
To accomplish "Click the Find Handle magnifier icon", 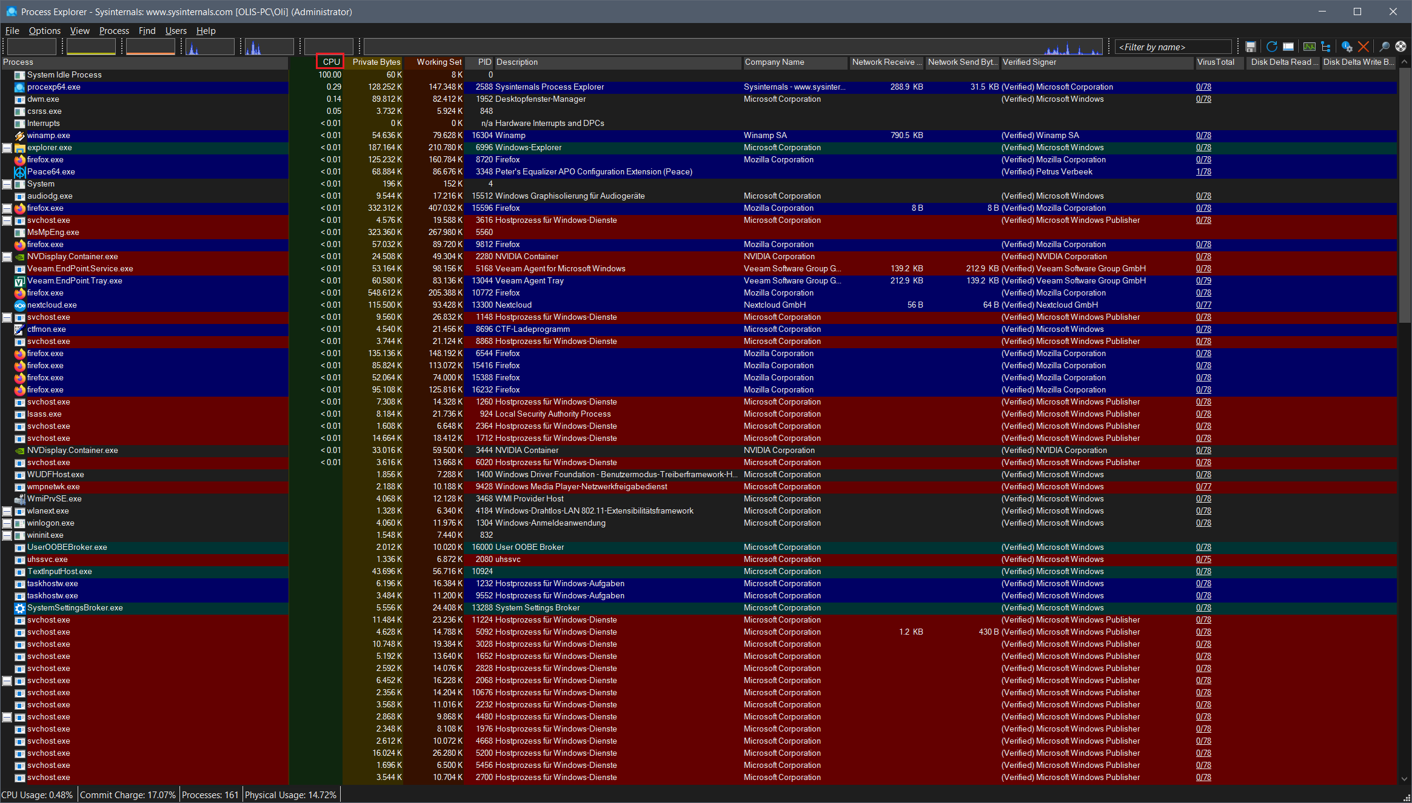I will click(x=1384, y=47).
